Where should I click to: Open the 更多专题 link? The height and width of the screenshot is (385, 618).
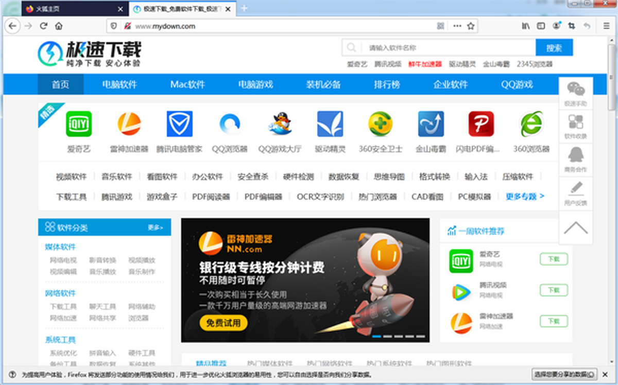pos(525,196)
